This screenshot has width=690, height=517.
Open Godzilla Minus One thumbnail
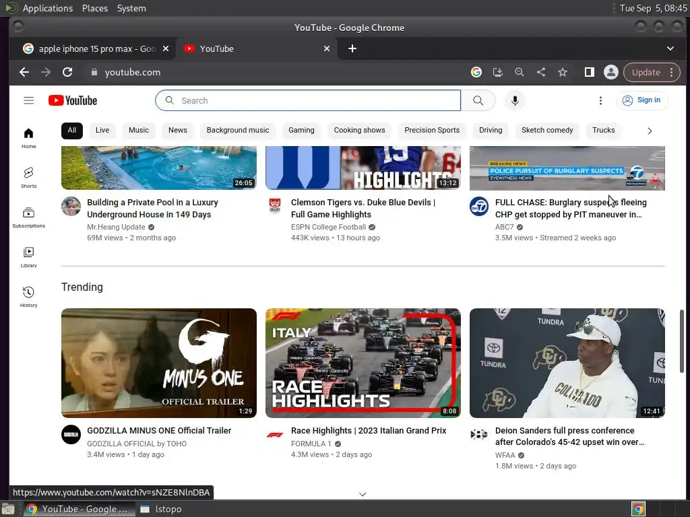click(159, 363)
